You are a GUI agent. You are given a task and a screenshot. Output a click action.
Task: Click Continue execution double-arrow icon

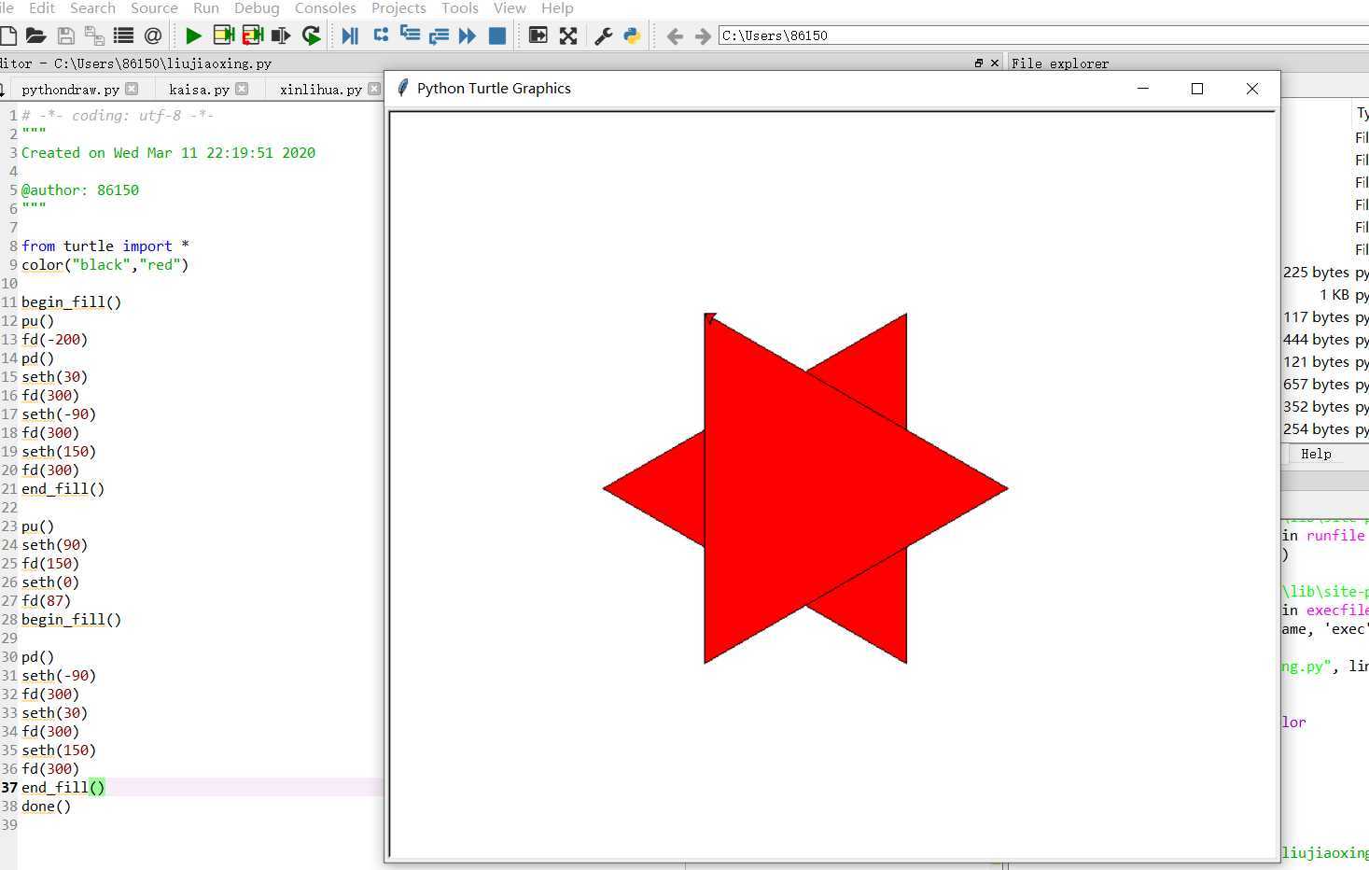tap(468, 35)
